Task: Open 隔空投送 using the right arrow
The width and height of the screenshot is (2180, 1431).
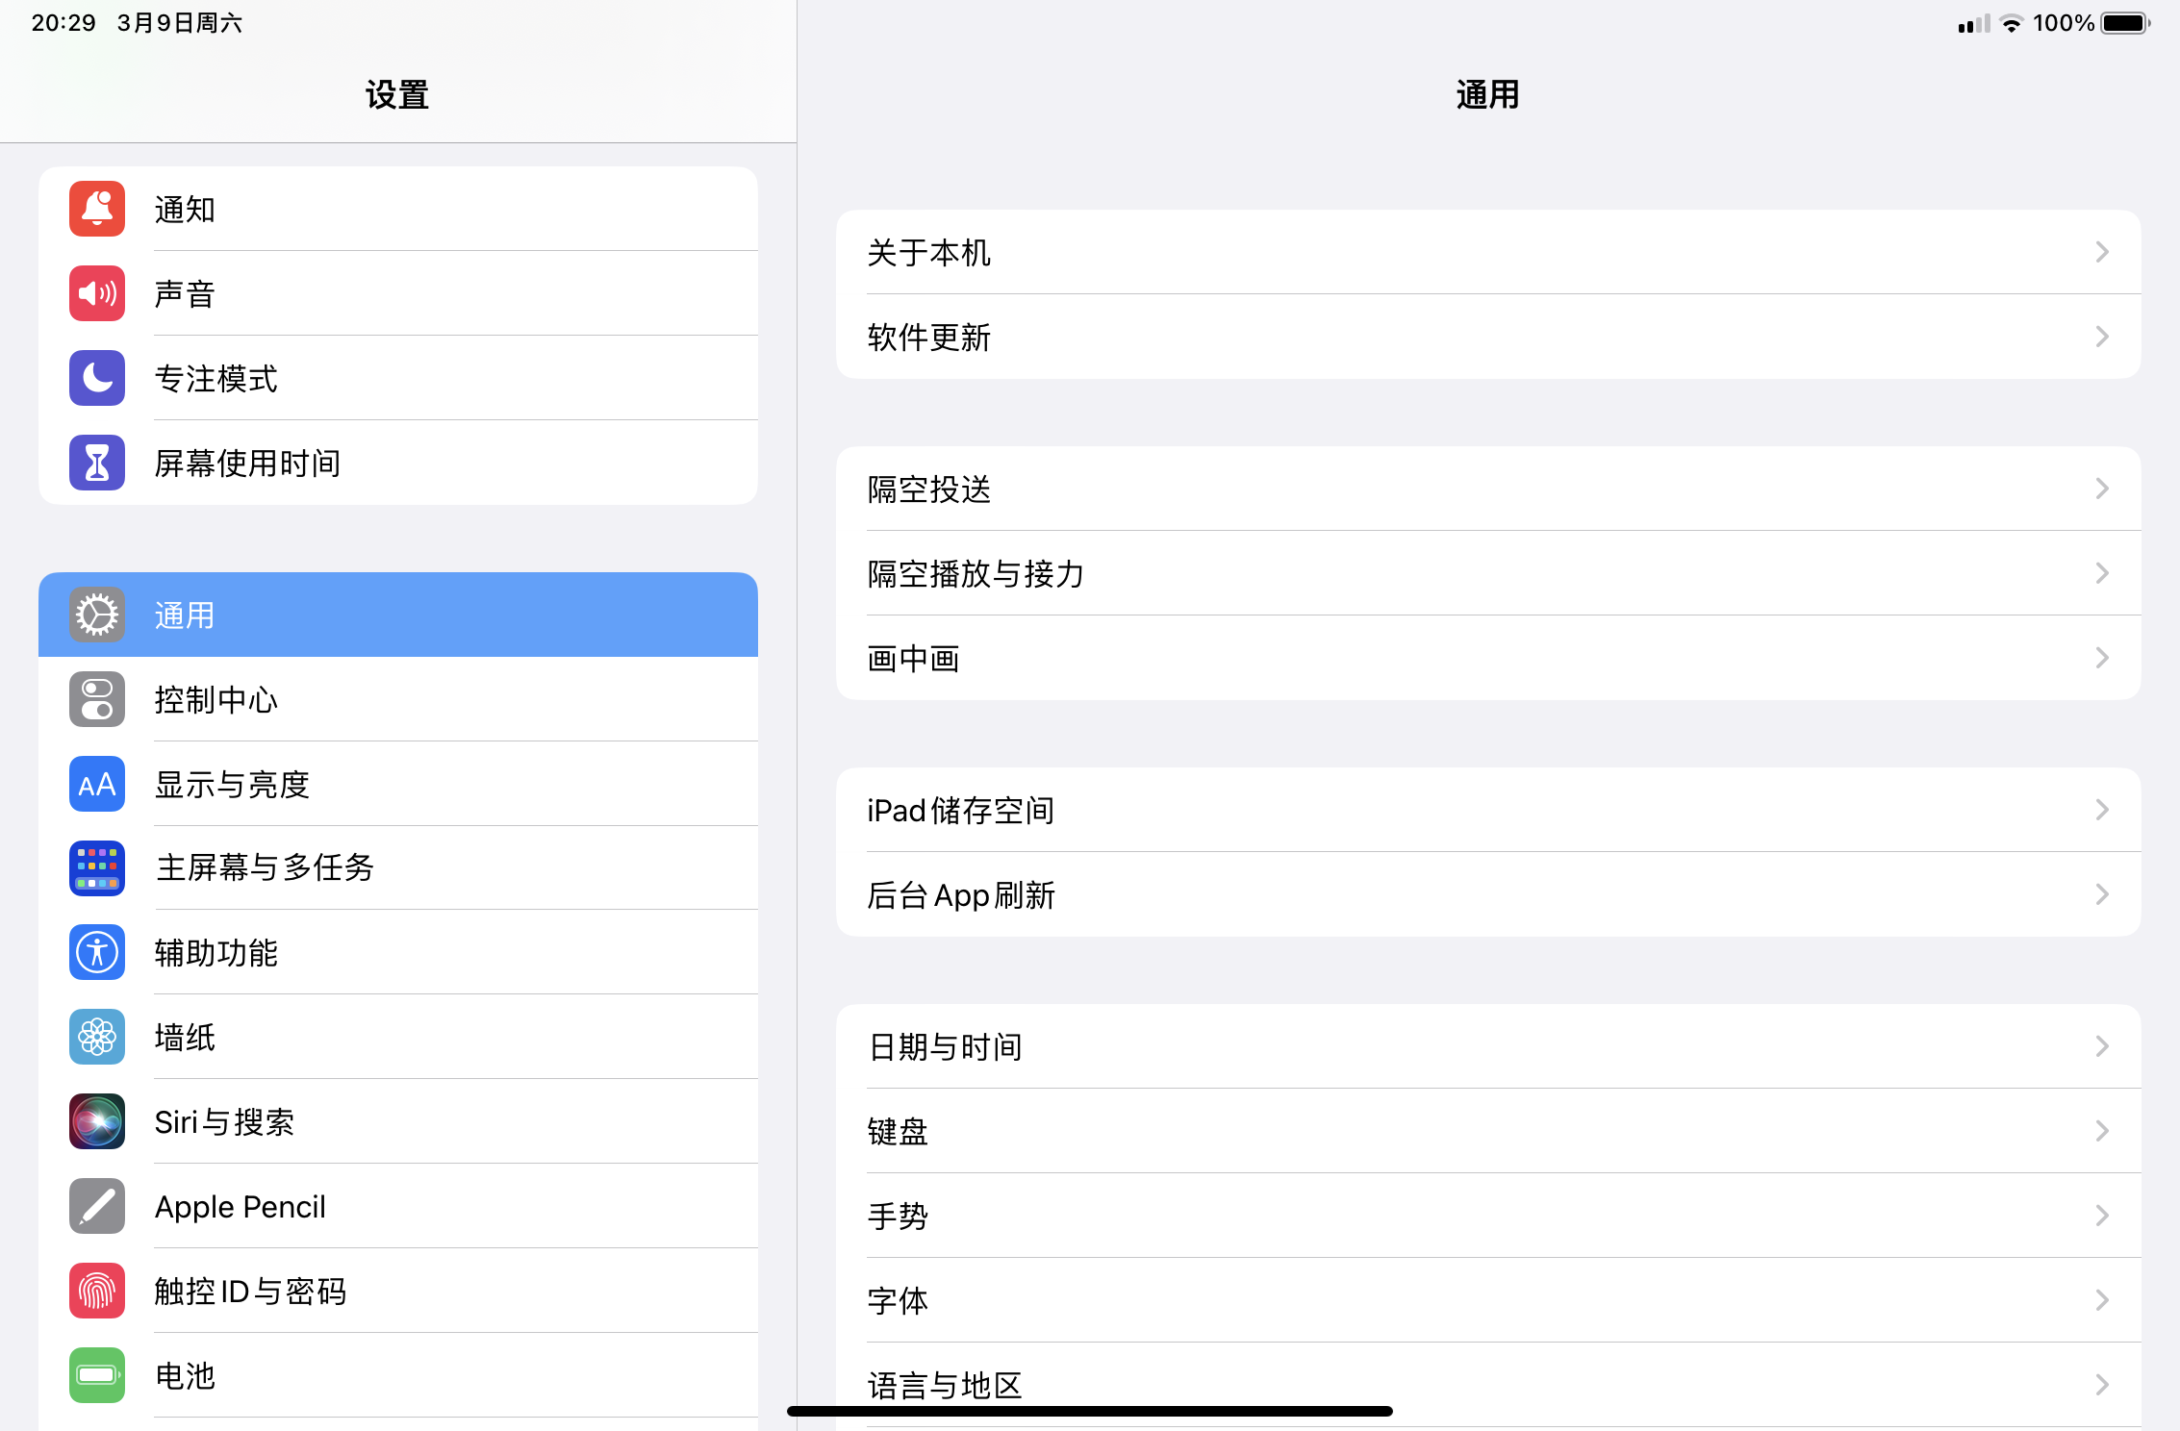Action: 2101,489
